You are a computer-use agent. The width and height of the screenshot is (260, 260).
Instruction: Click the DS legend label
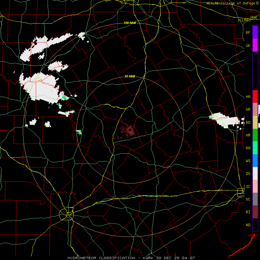248,174
